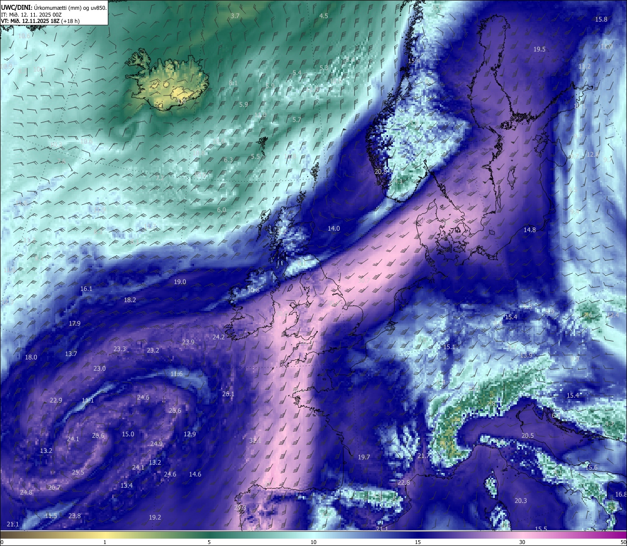
Task: Click the '13.7' value in the Atlantic
Action: pos(71,354)
